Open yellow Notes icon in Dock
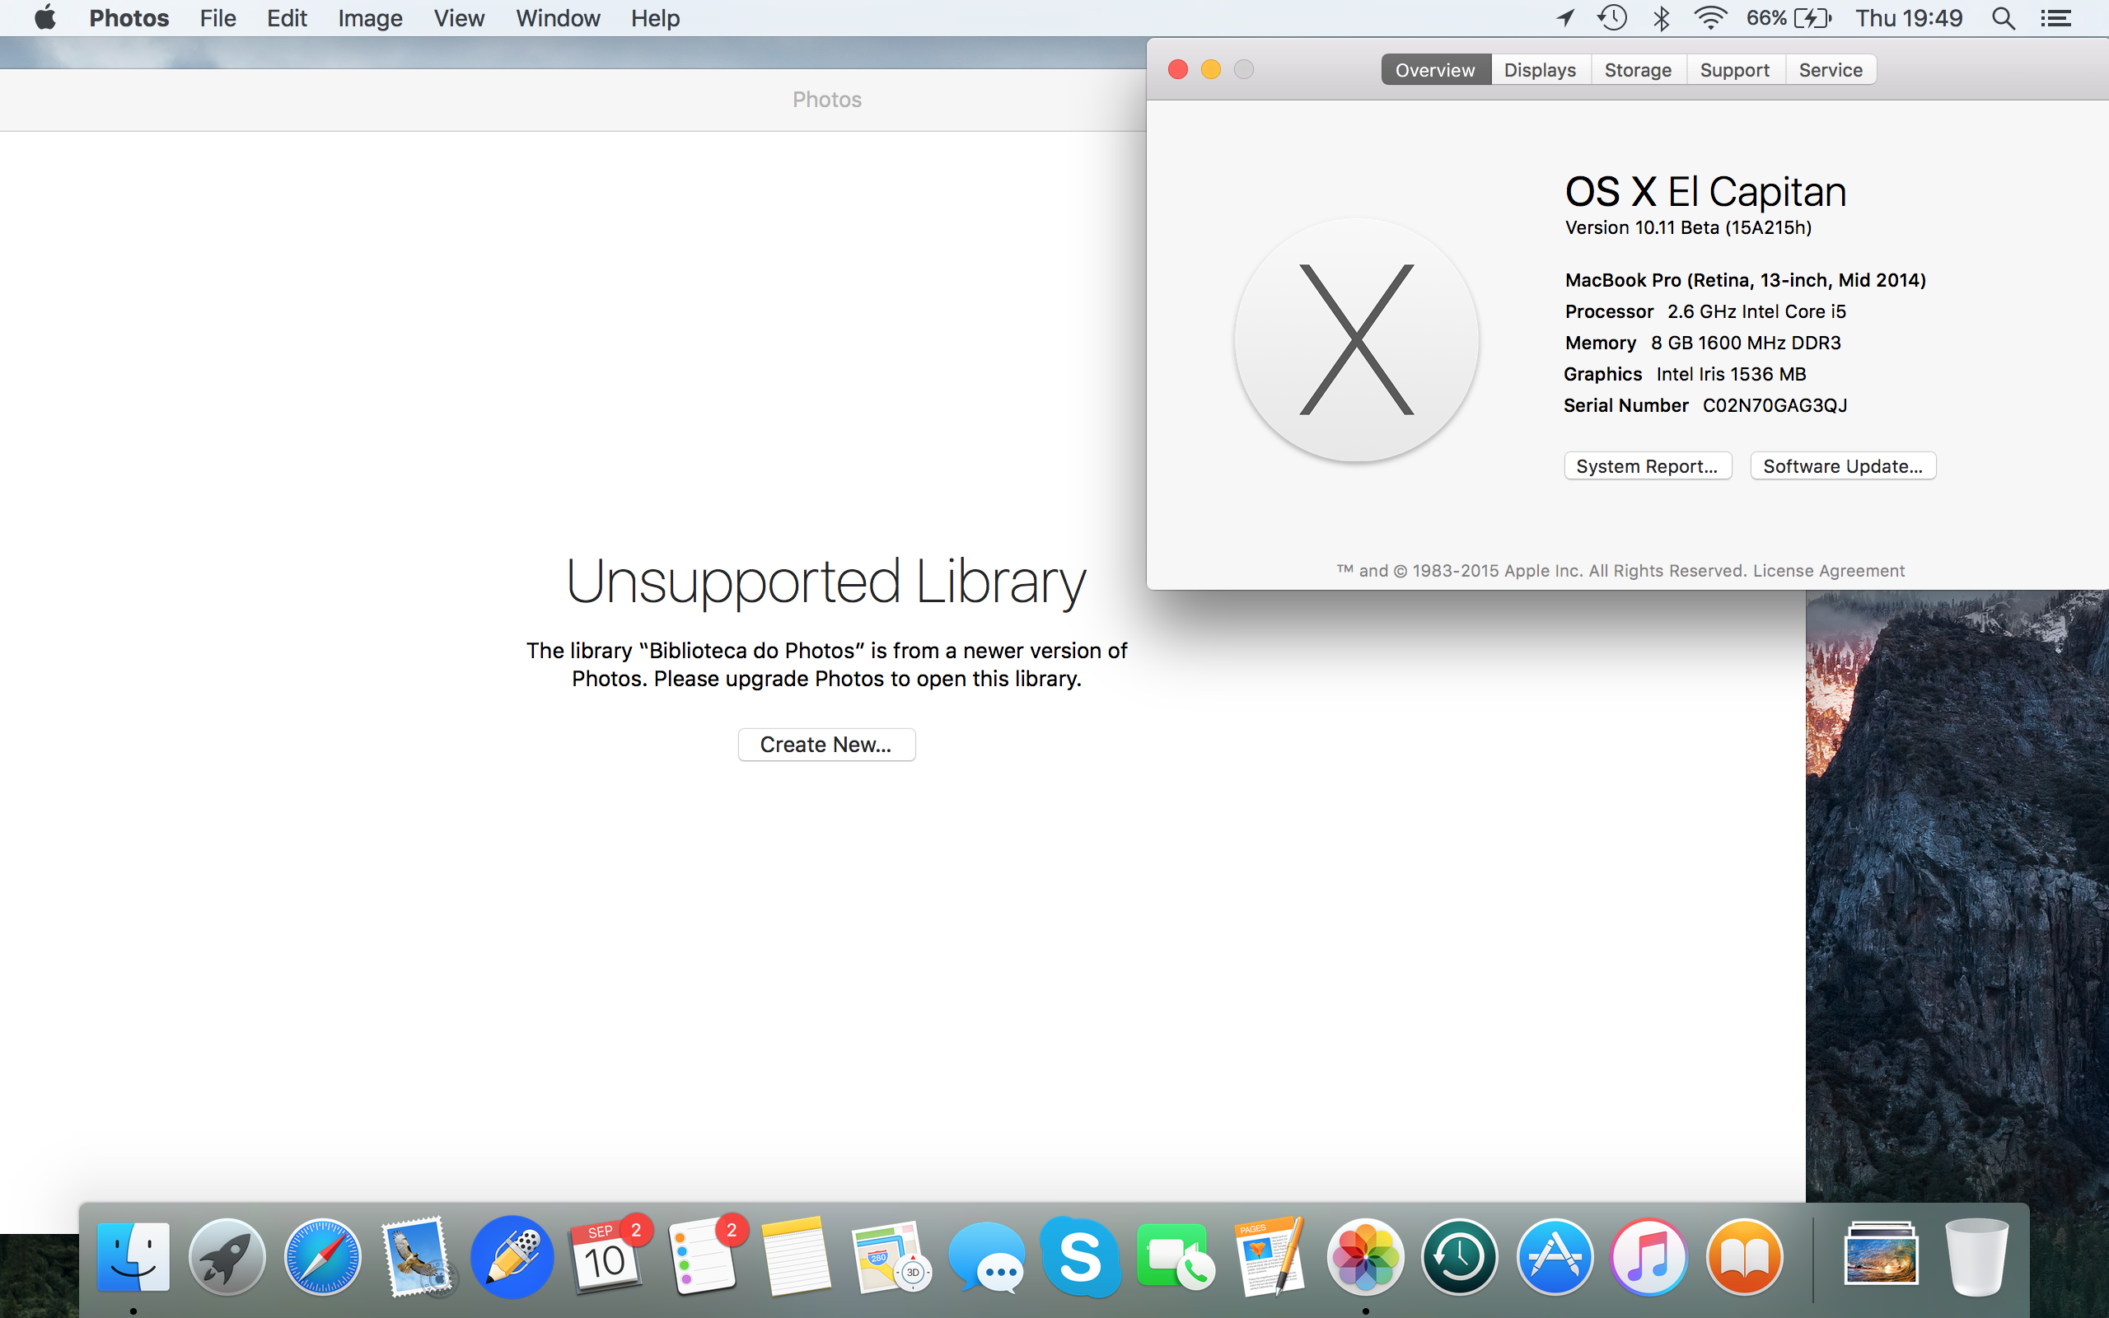2109x1318 pixels. pos(796,1257)
